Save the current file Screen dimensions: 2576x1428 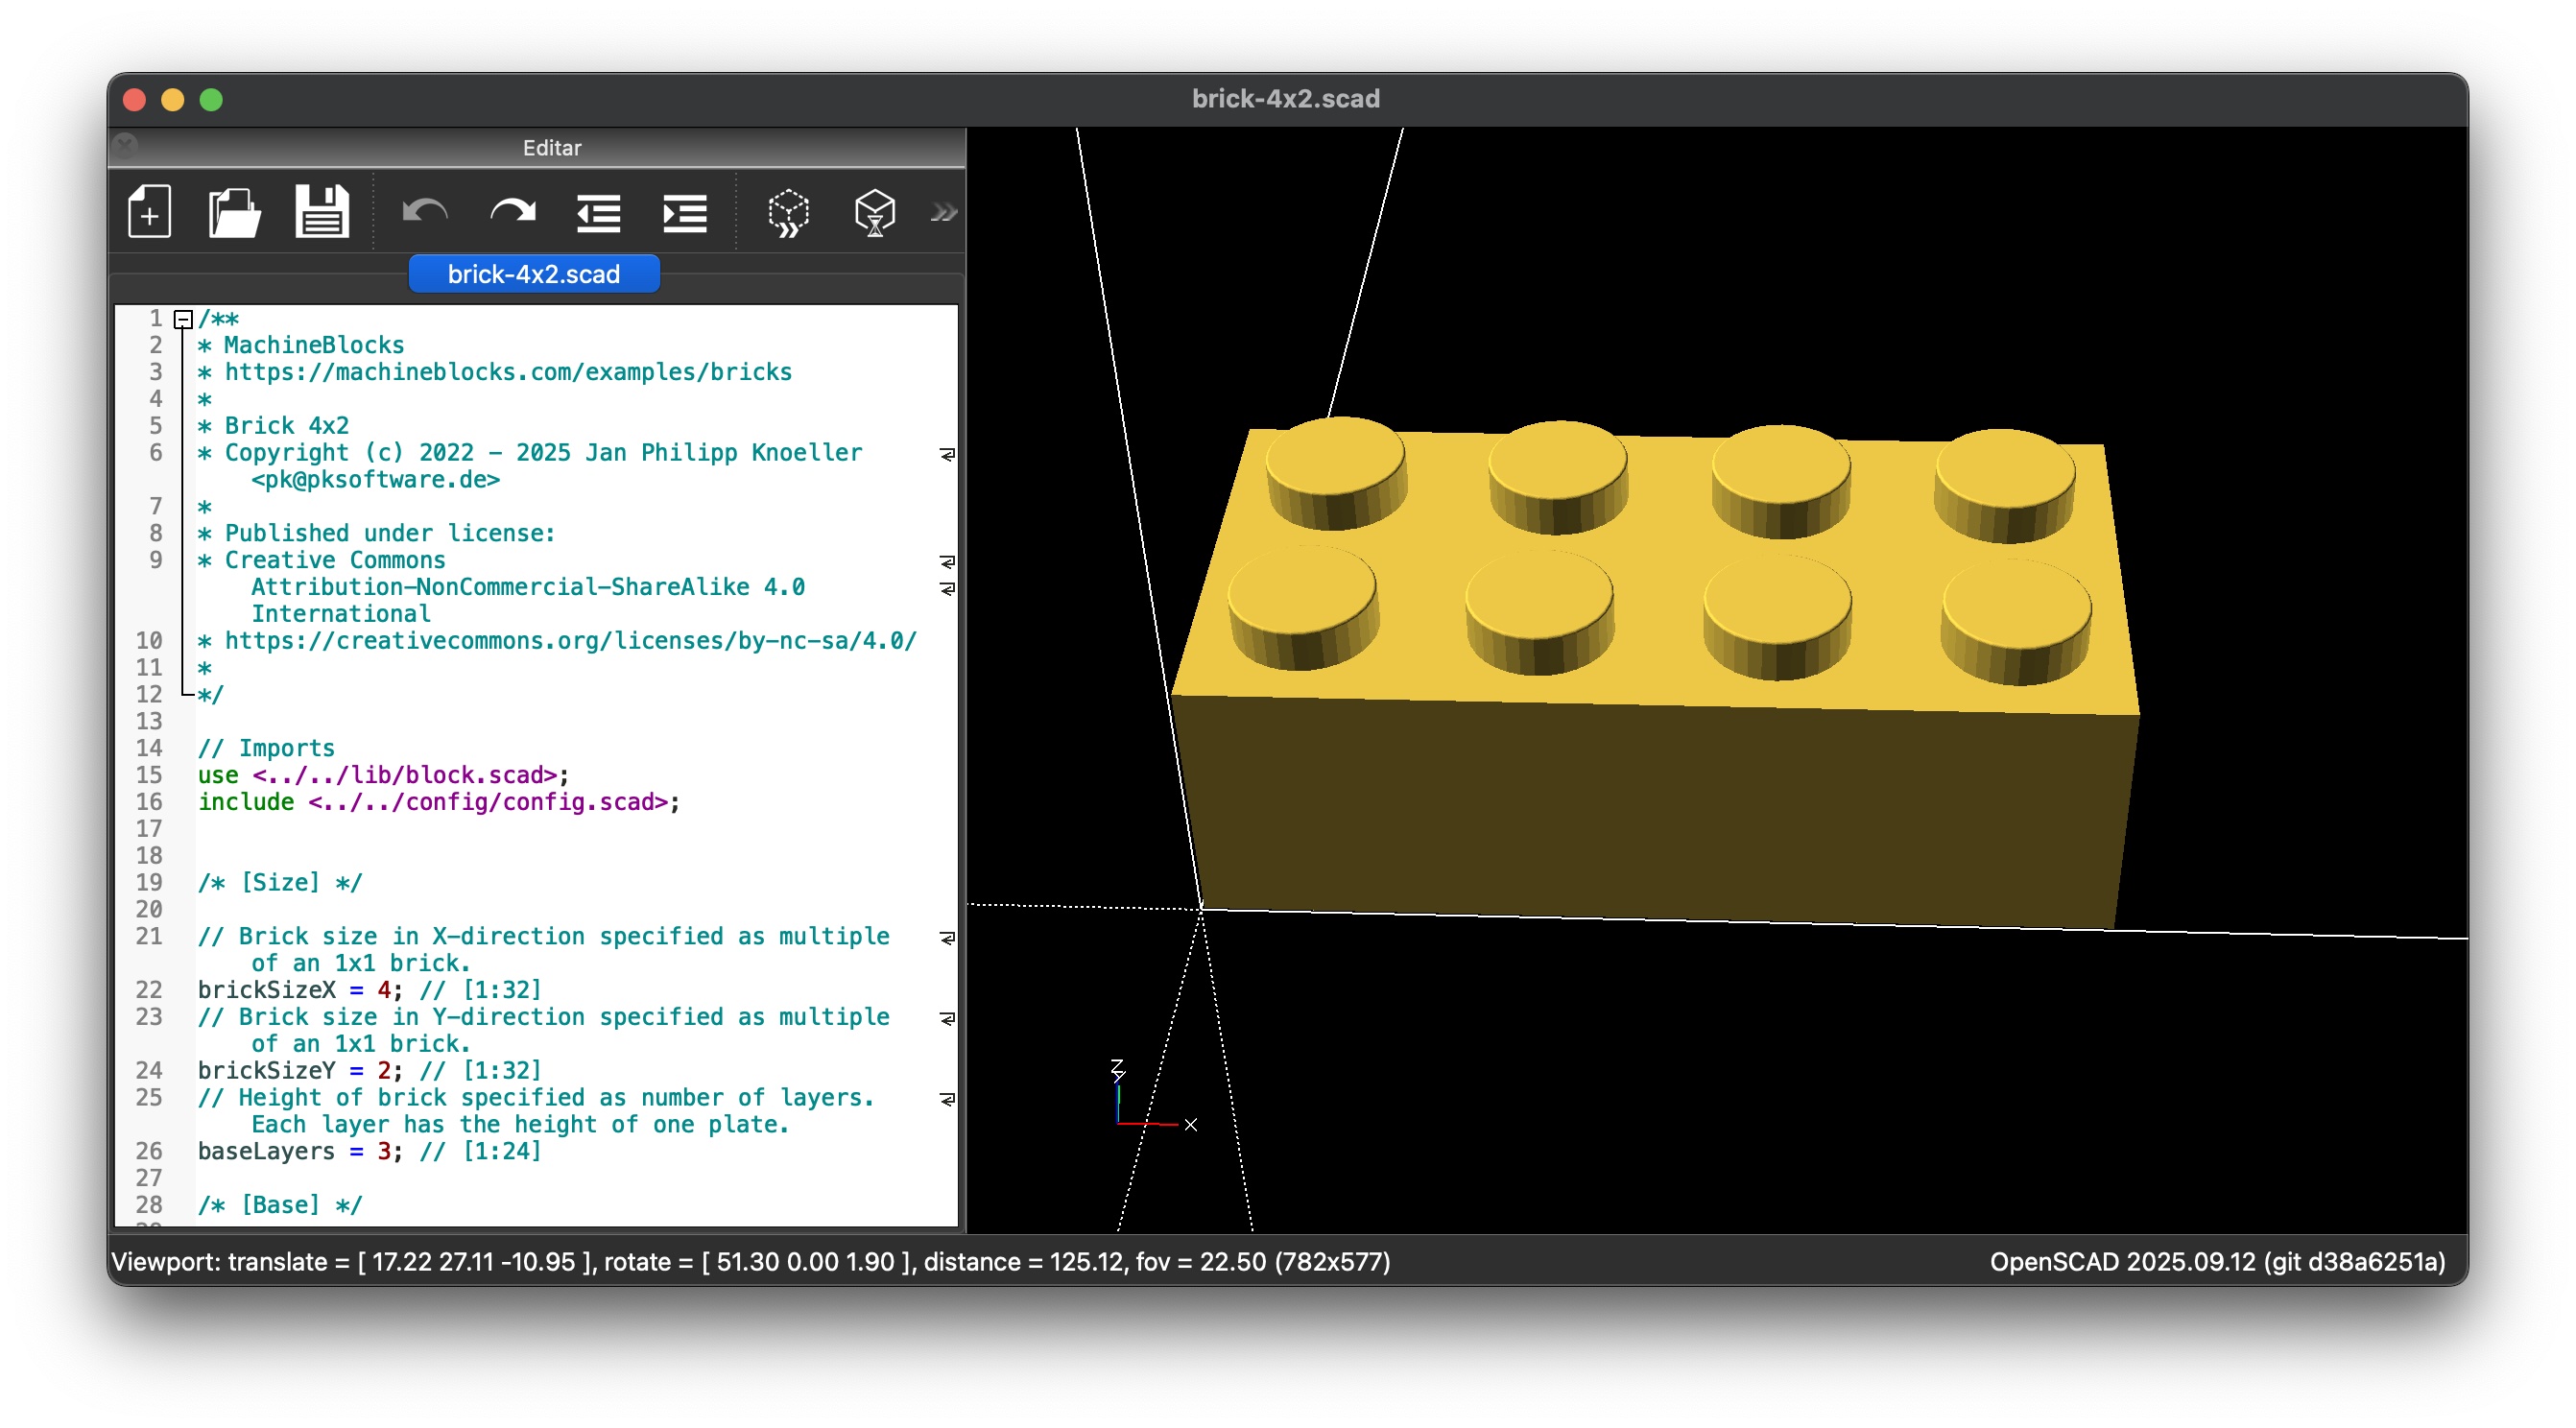(x=323, y=211)
